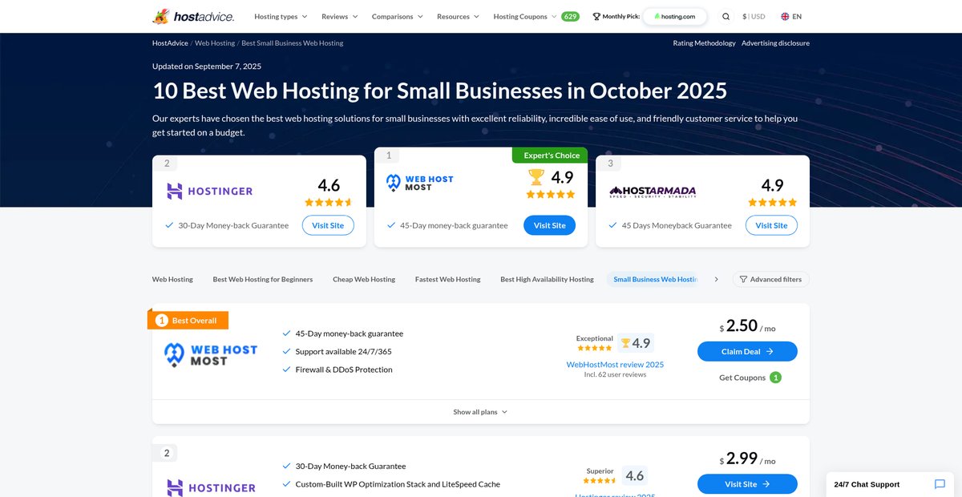The image size is (962, 497).
Task: Expand the Reviews menu
Action: click(340, 16)
